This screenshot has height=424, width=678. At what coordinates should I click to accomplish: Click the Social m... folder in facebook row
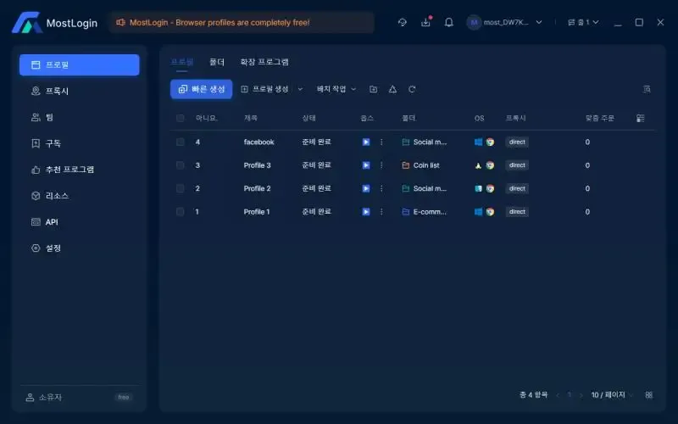(x=425, y=142)
